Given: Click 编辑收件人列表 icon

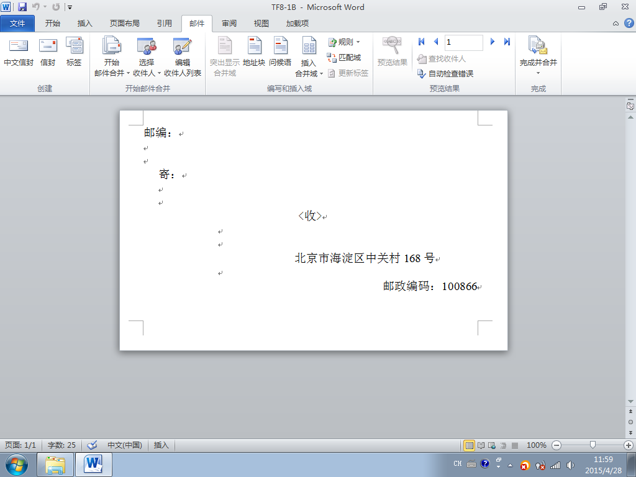Looking at the screenshot, I should point(183,57).
